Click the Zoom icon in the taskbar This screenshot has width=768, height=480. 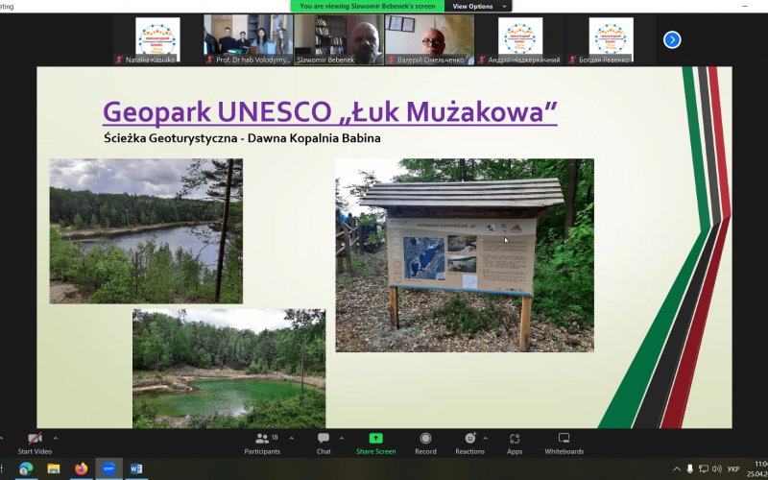point(108,468)
